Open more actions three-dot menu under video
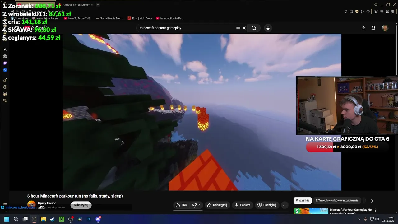 pos(285,205)
